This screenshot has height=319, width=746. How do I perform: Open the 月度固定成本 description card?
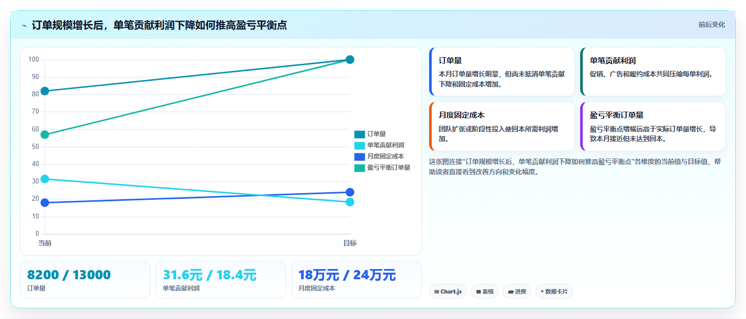(502, 126)
